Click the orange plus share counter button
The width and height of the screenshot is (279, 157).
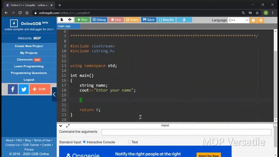click(40, 89)
